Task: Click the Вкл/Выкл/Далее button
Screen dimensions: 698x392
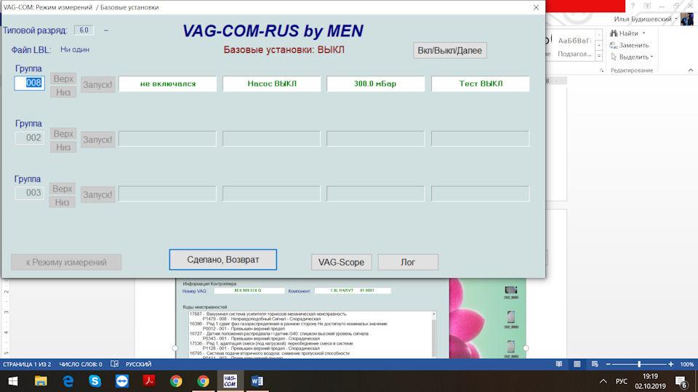Action: [x=449, y=50]
